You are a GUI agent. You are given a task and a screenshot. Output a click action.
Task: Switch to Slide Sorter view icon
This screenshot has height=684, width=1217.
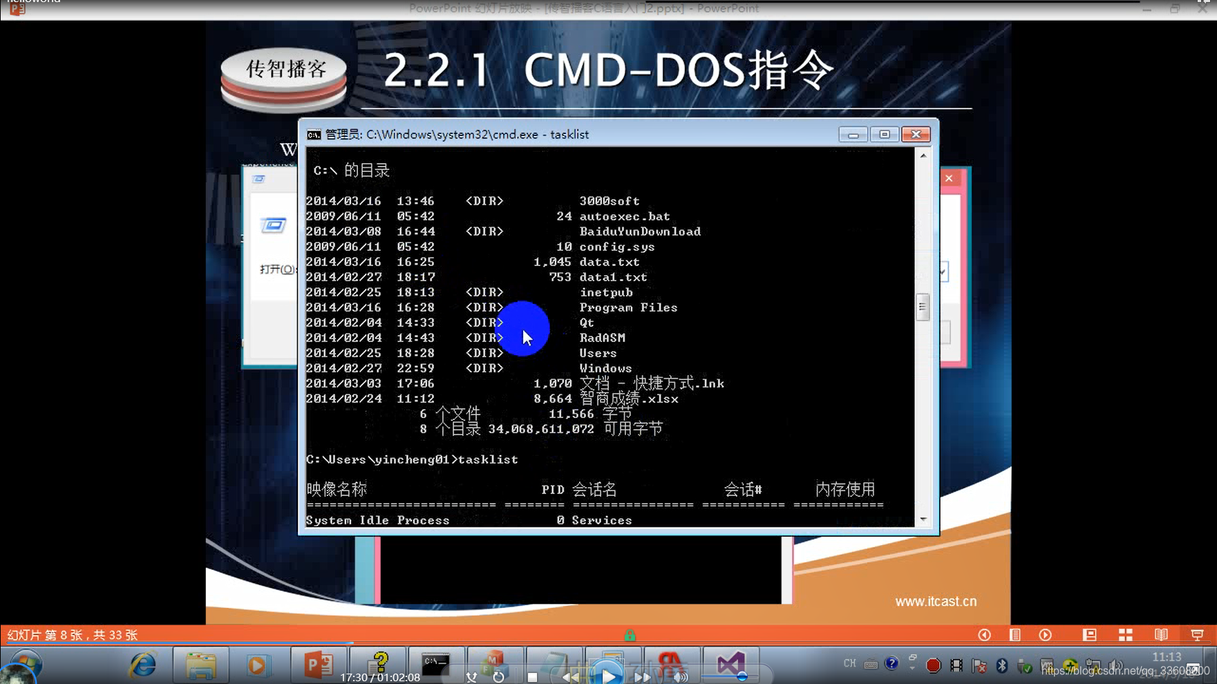[1126, 635]
